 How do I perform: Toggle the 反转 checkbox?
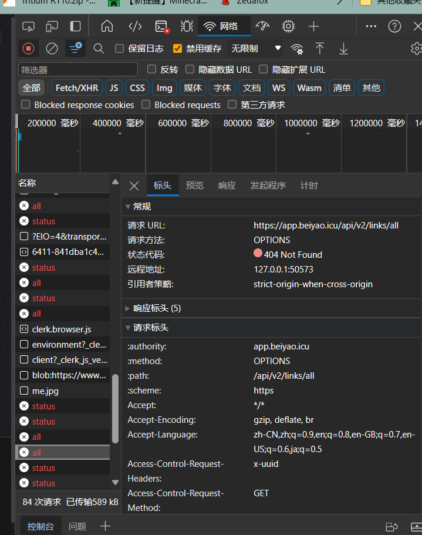tap(151, 69)
